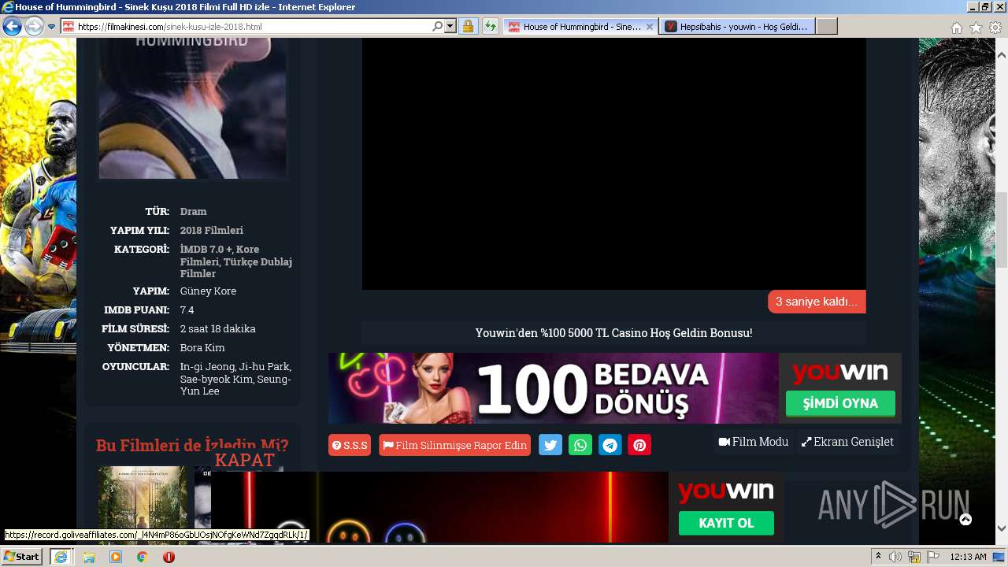1008x567 pixels.
Task: Open a new blank tab
Action: point(826,27)
